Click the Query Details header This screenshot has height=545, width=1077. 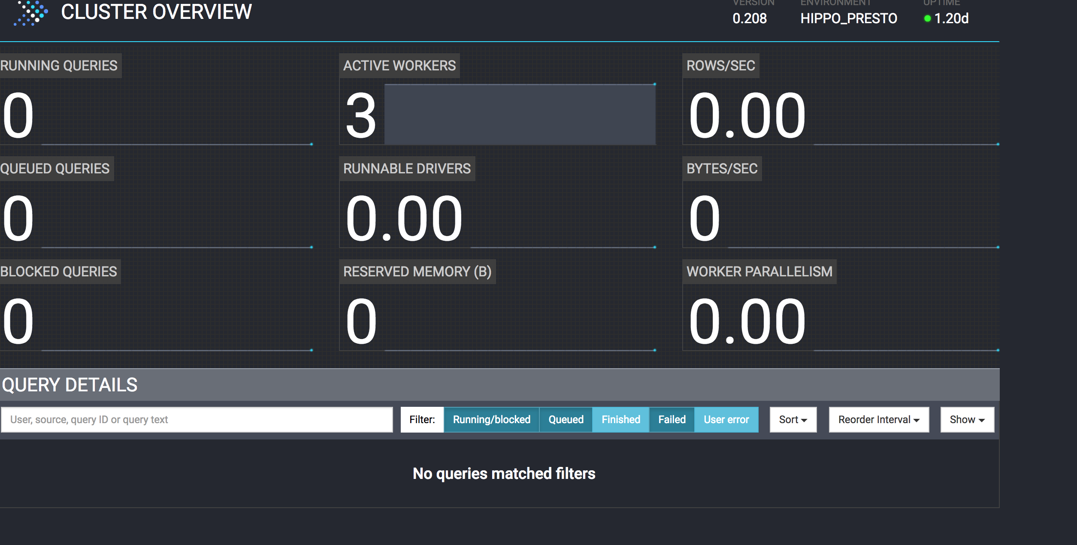point(70,385)
